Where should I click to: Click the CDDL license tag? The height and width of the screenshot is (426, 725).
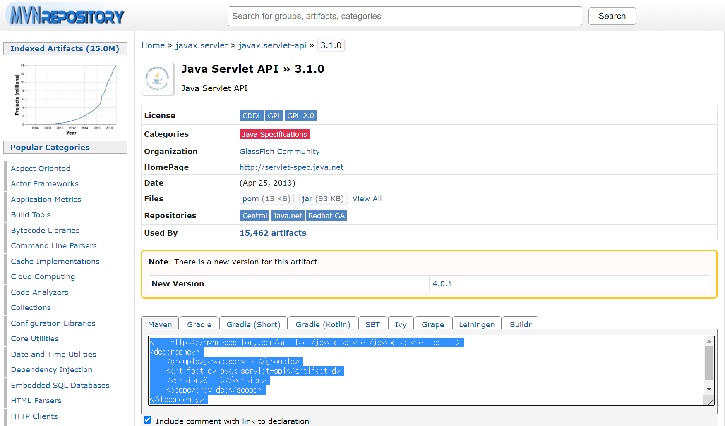pos(252,116)
